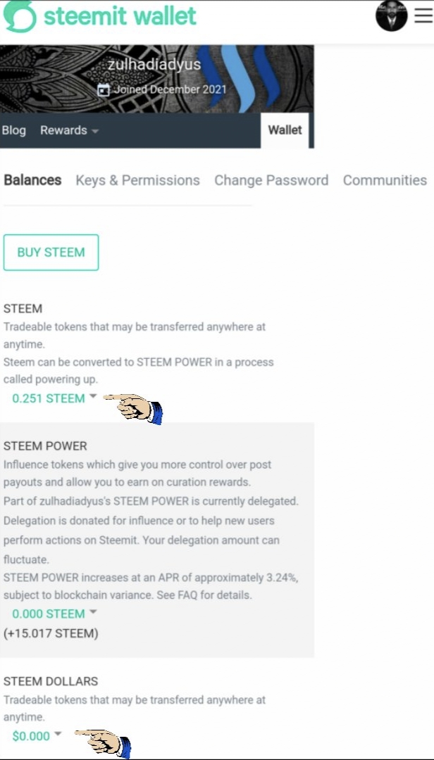Switch to the Balances tab
The width and height of the screenshot is (434, 760).
coord(32,180)
